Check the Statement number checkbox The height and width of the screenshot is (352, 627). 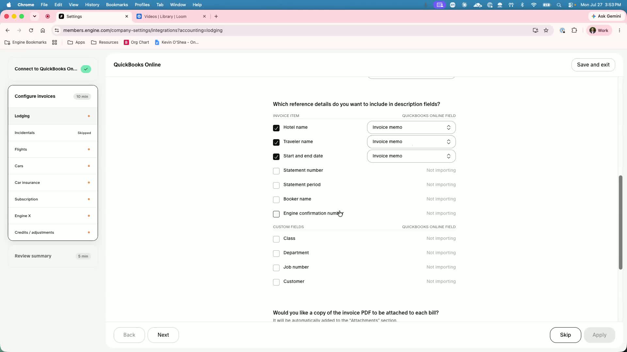click(x=276, y=171)
